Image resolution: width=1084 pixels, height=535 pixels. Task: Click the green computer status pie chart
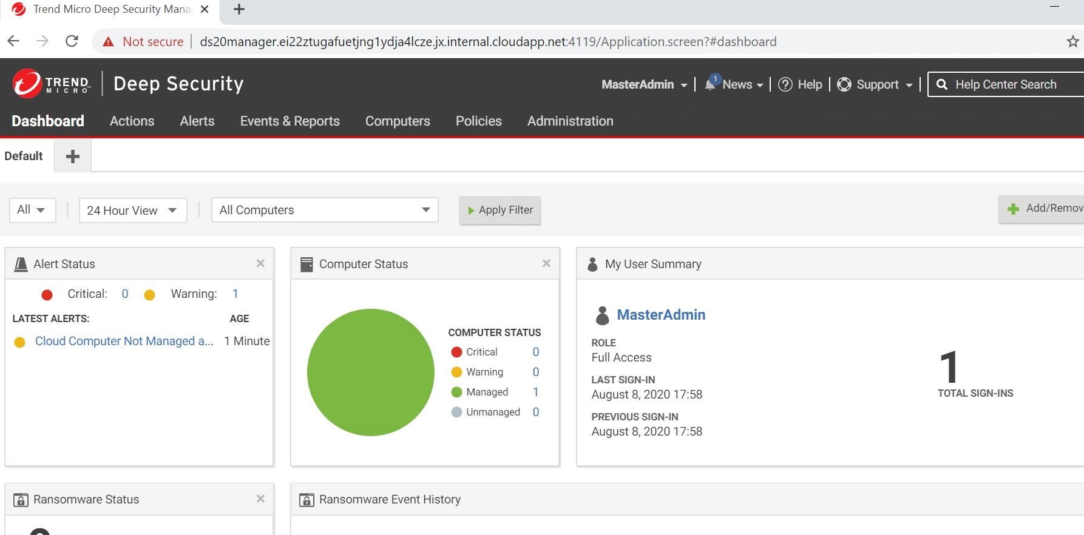(371, 372)
